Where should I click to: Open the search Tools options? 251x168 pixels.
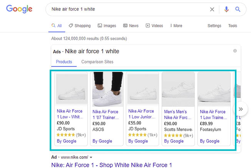tap(233, 26)
